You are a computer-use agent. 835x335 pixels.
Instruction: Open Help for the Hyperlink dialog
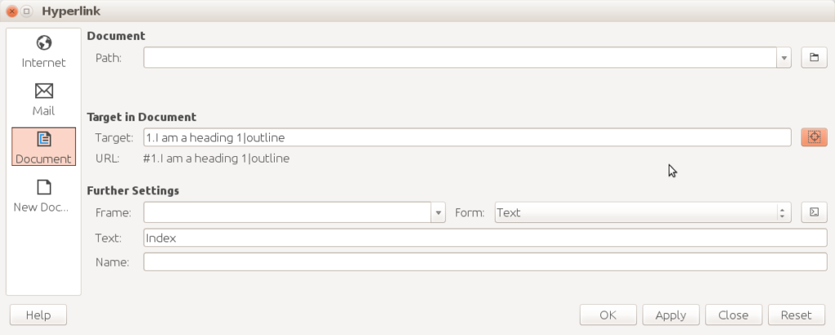click(x=38, y=315)
